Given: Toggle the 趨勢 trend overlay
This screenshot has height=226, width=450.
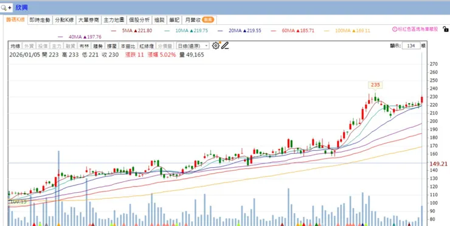Looking at the screenshot, I should tap(98, 46).
